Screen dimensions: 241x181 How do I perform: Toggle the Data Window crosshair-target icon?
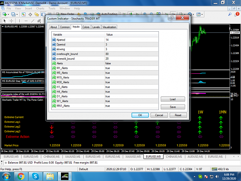pyautogui.click(x=30, y=14)
